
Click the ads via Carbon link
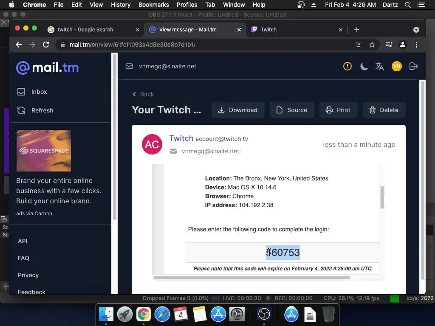tap(34, 214)
